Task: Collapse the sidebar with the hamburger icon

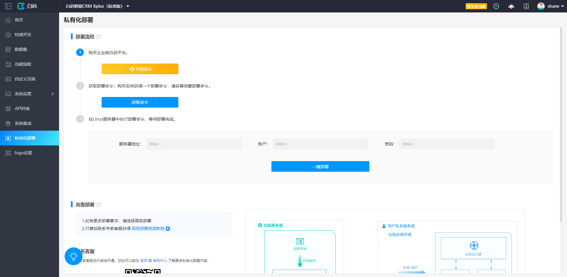Action: (8, 6)
